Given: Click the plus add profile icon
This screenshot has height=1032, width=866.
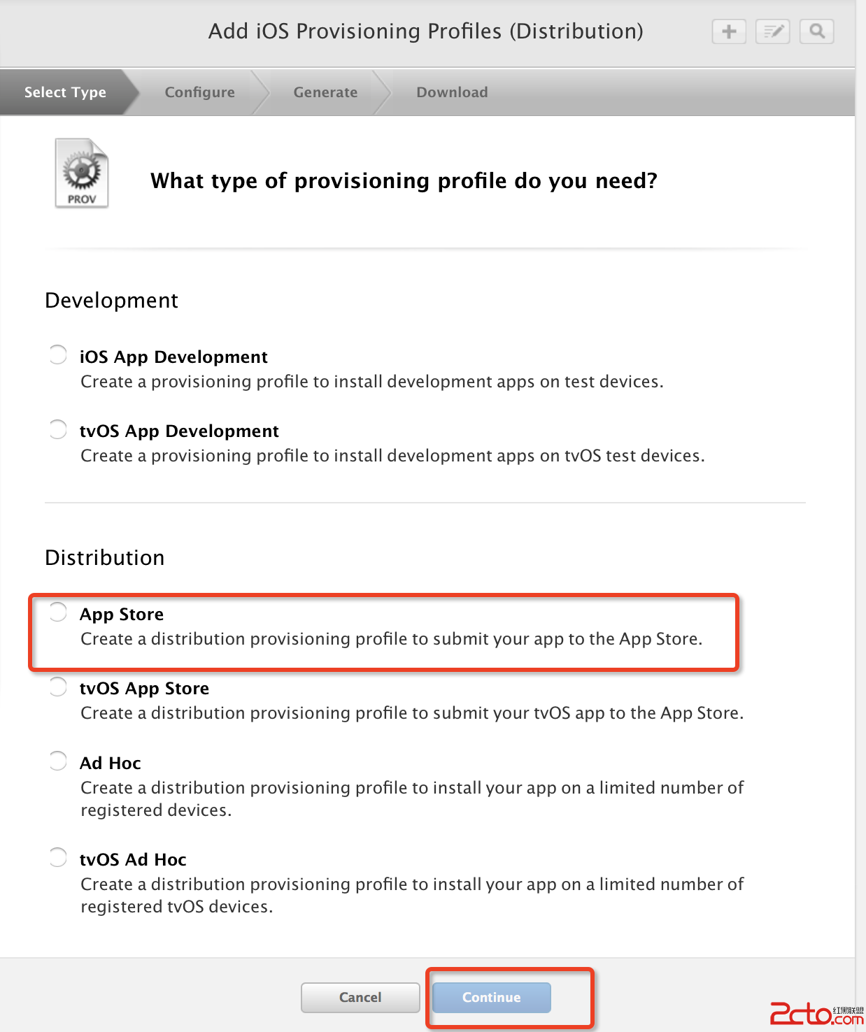Looking at the screenshot, I should [729, 31].
